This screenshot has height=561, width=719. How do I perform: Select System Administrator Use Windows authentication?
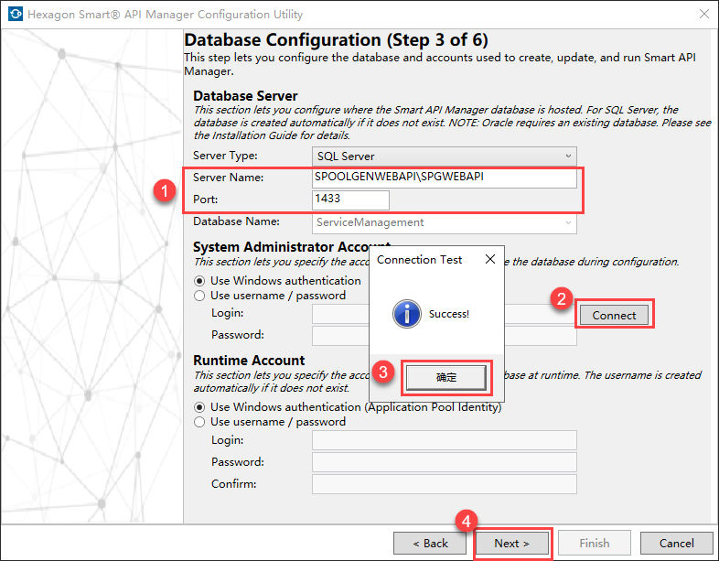pos(200,281)
